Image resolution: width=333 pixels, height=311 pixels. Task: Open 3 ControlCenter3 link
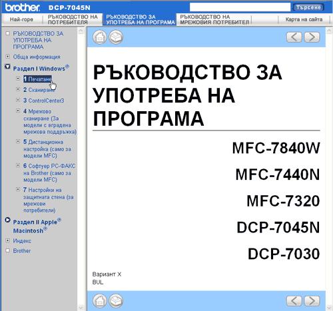(44, 101)
